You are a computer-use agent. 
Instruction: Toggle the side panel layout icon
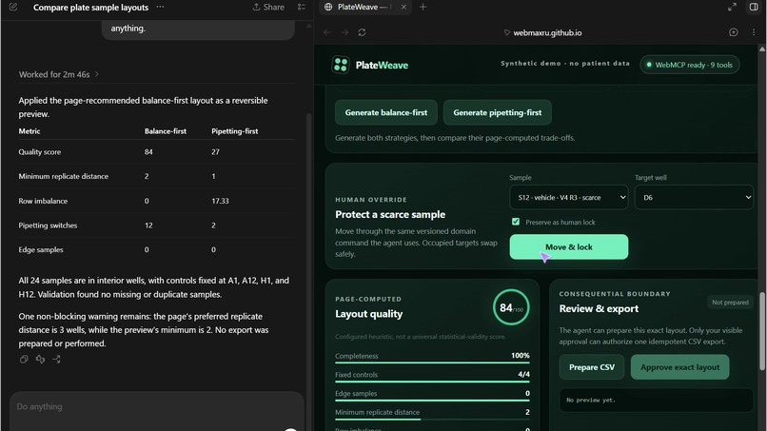tap(754, 7)
